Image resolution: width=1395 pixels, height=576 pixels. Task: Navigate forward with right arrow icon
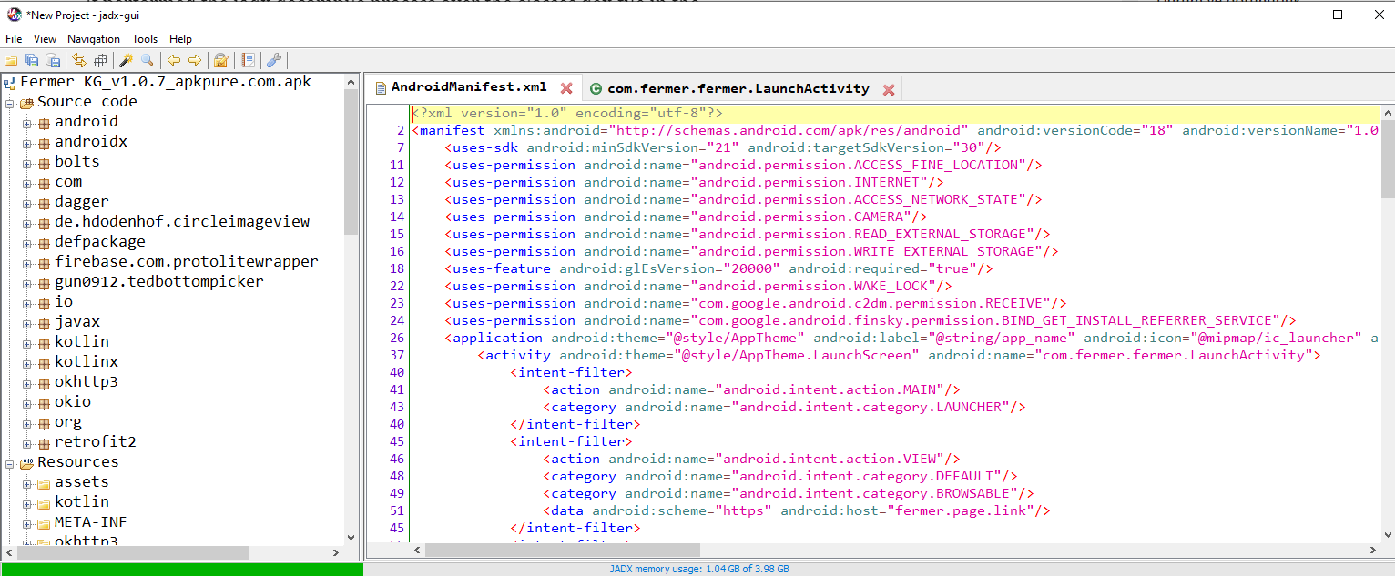pos(195,61)
